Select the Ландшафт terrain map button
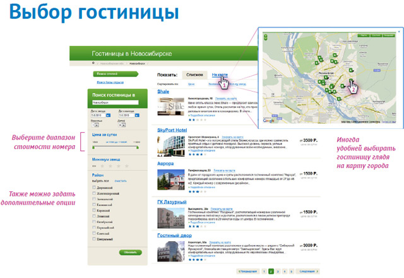The image size is (404, 278). point(389,35)
